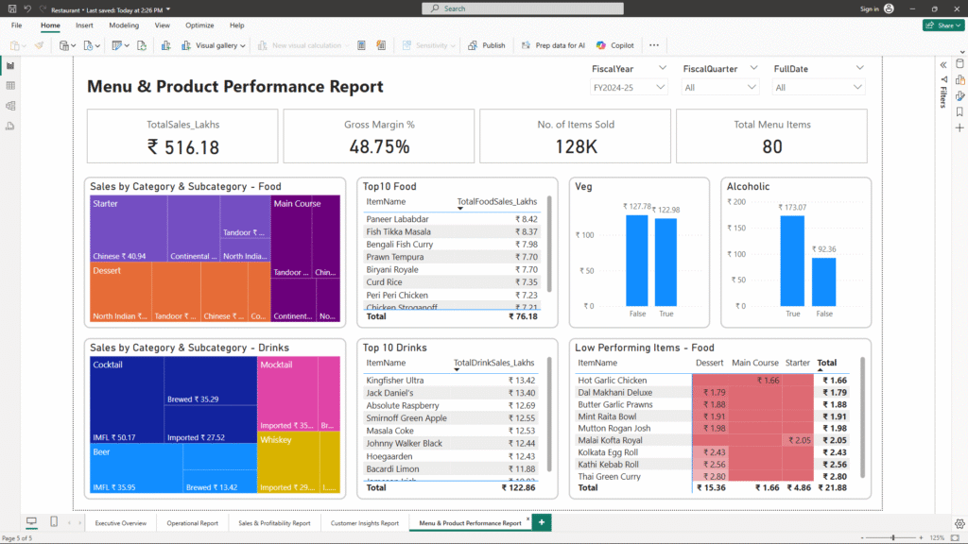
Task: Click the Publish button
Action: click(x=487, y=45)
